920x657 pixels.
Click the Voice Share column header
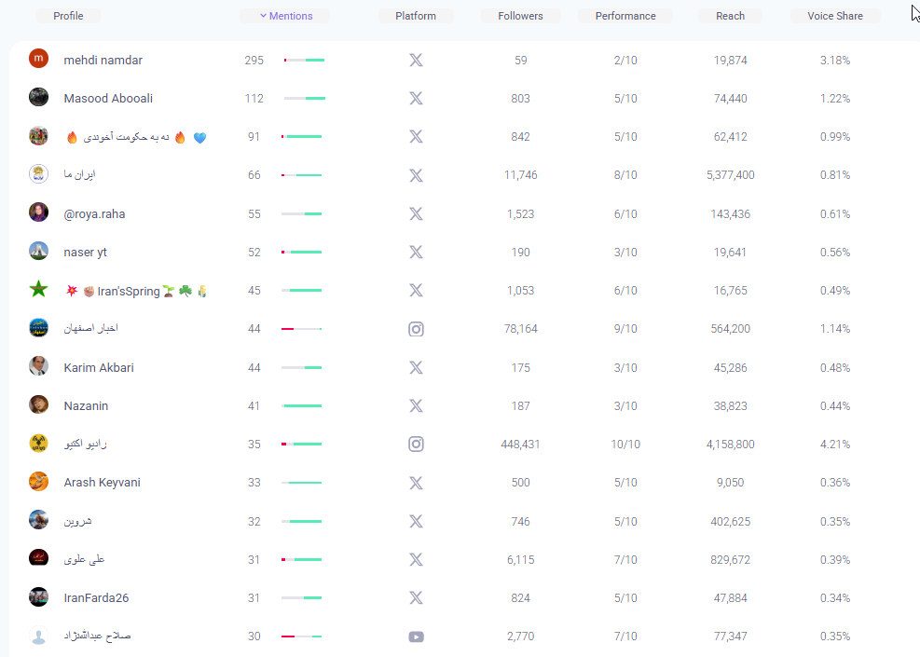(834, 16)
